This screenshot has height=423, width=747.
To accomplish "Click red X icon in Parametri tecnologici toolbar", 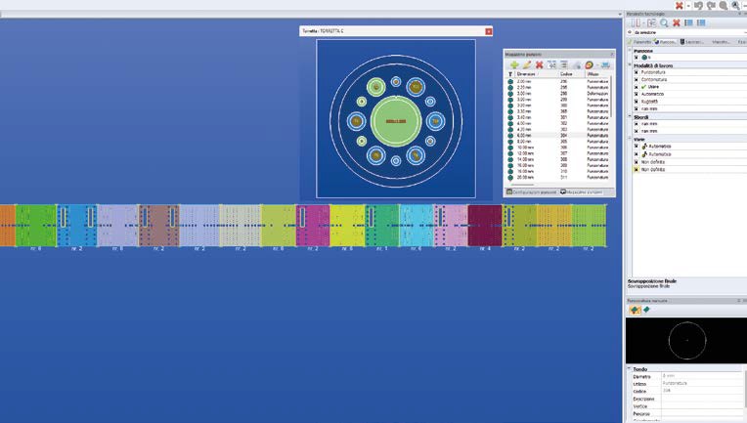I will tap(676, 22).
